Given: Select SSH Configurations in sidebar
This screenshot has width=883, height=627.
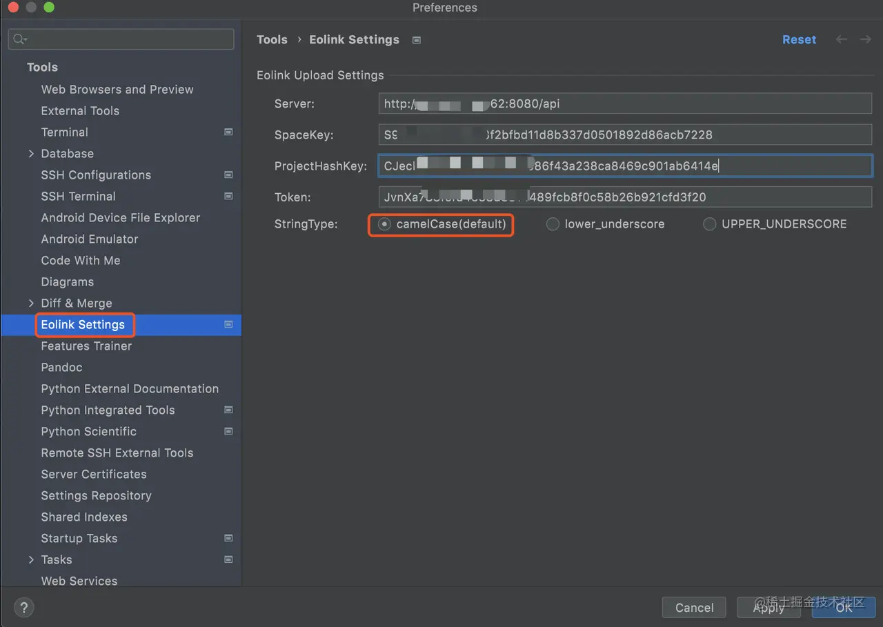Looking at the screenshot, I should (x=96, y=175).
